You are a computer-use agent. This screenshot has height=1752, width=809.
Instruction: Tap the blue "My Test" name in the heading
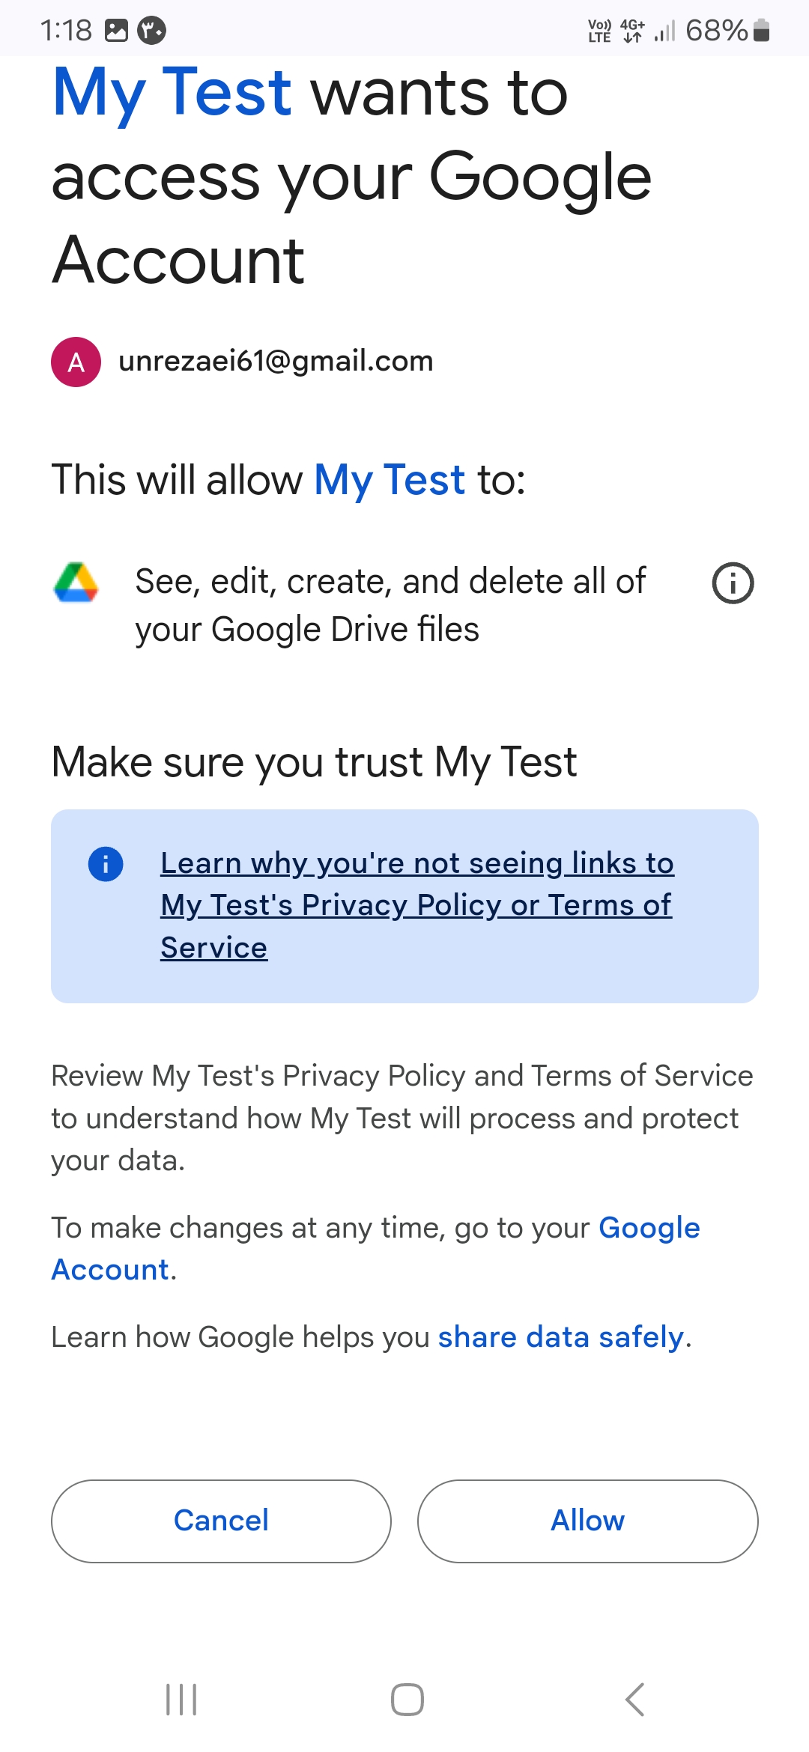tap(172, 93)
